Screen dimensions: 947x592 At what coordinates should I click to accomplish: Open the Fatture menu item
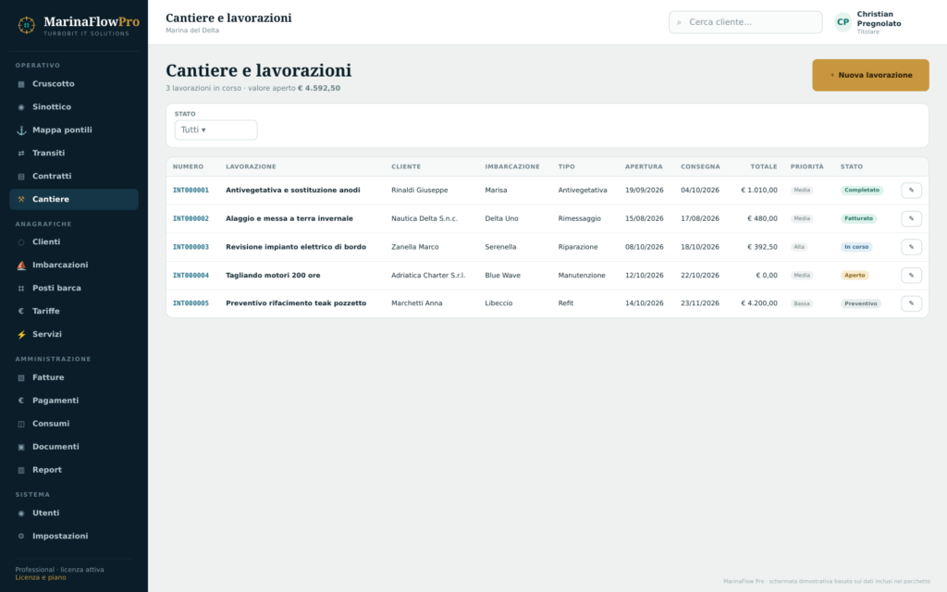[74, 377]
